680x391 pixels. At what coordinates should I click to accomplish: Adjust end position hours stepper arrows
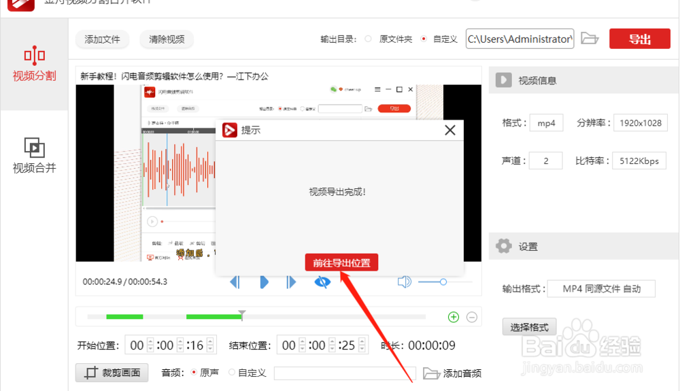pos(303,345)
